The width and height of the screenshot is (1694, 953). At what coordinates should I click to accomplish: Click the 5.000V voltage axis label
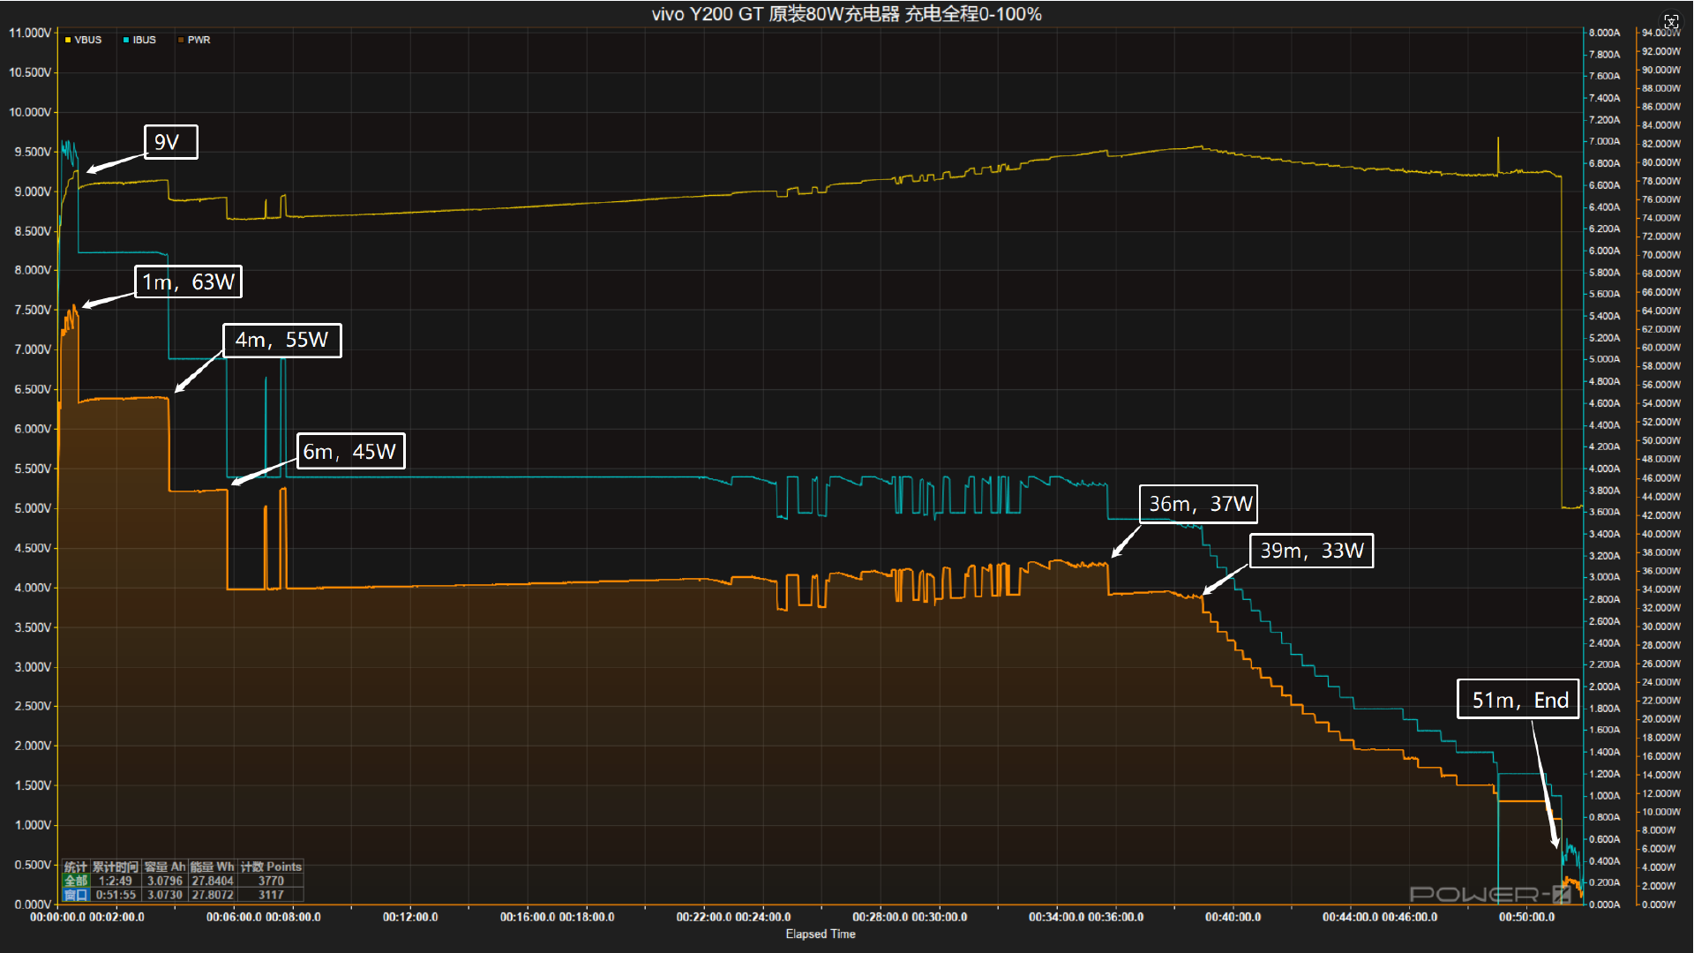pos(33,508)
